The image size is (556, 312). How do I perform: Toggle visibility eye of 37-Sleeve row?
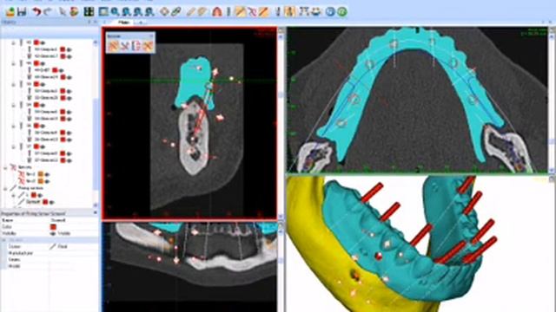[x=69, y=160]
